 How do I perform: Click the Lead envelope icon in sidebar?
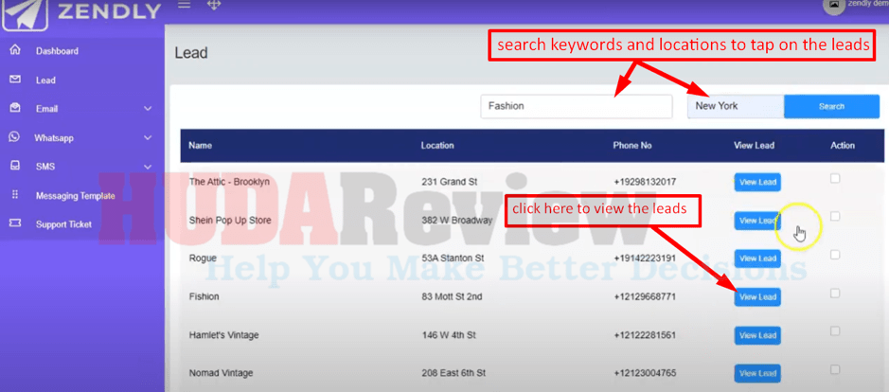pyautogui.click(x=15, y=80)
